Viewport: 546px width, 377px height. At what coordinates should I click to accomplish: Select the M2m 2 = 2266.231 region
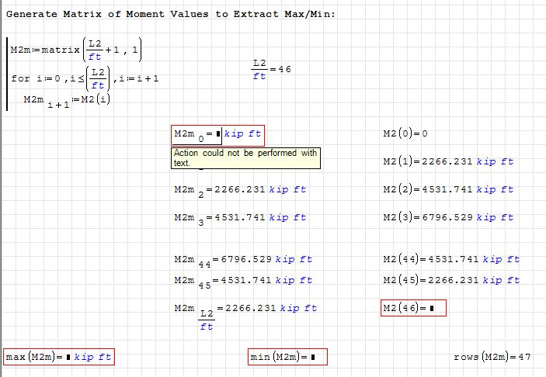coord(240,190)
